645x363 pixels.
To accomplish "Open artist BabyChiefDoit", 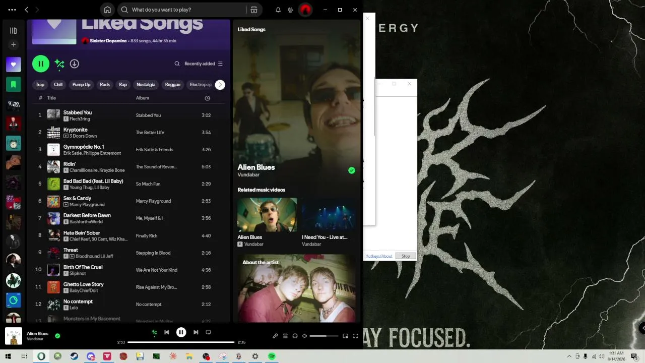I will click(84, 290).
